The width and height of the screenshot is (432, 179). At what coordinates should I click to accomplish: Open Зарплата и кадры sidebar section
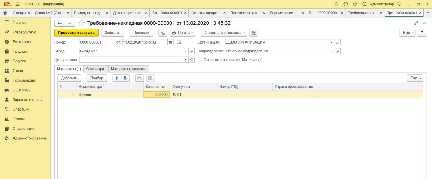(x=25, y=100)
